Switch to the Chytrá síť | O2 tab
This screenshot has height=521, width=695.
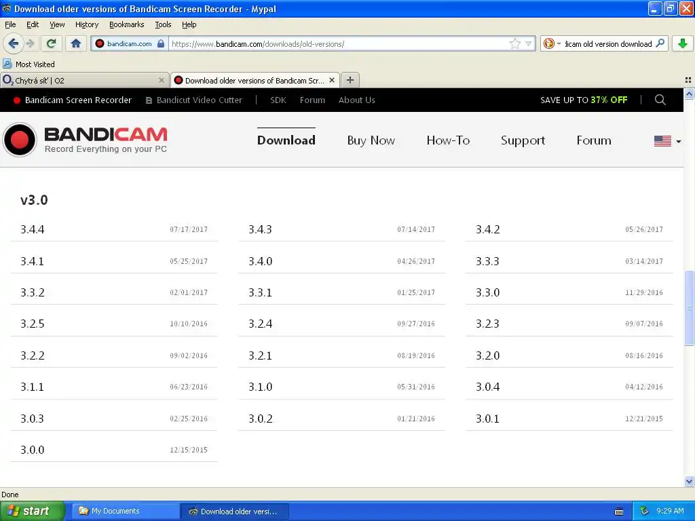point(84,80)
